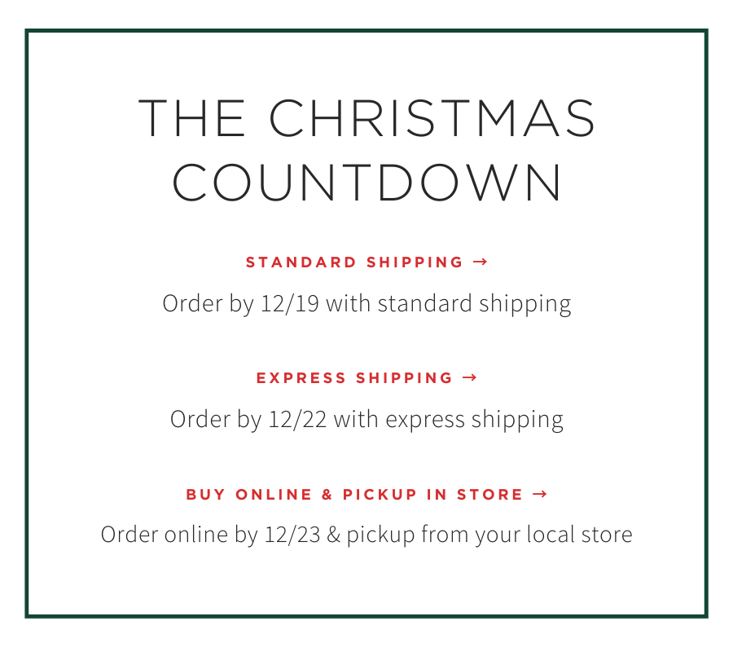Image resolution: width=733 pixels, height=648 pixels.
Task: Click the word CHRISTMAS in the heading
Action: coord(432,118)
